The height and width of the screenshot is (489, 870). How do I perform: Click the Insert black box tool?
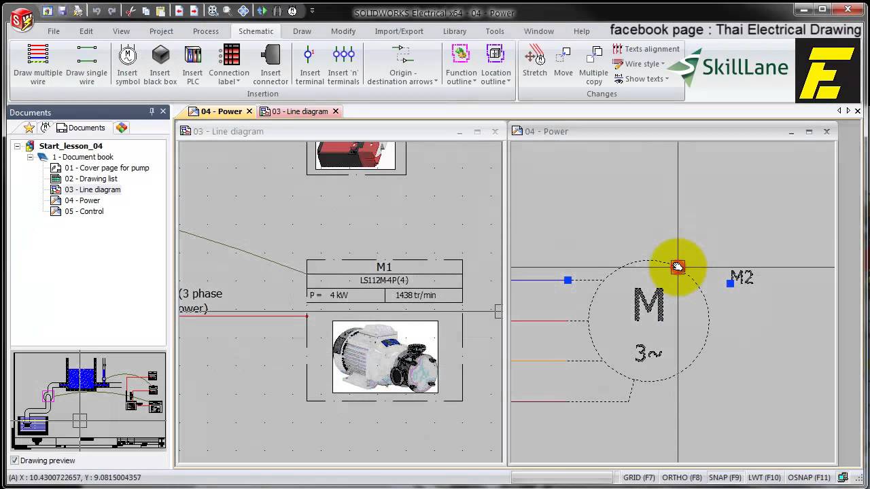pyautogui.click(x=160, y=65)
